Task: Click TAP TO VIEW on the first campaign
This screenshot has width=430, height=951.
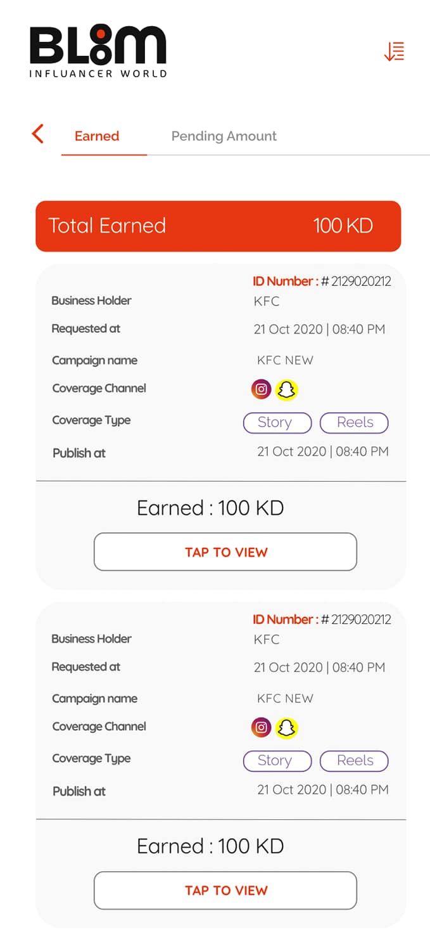Action: 225,552
